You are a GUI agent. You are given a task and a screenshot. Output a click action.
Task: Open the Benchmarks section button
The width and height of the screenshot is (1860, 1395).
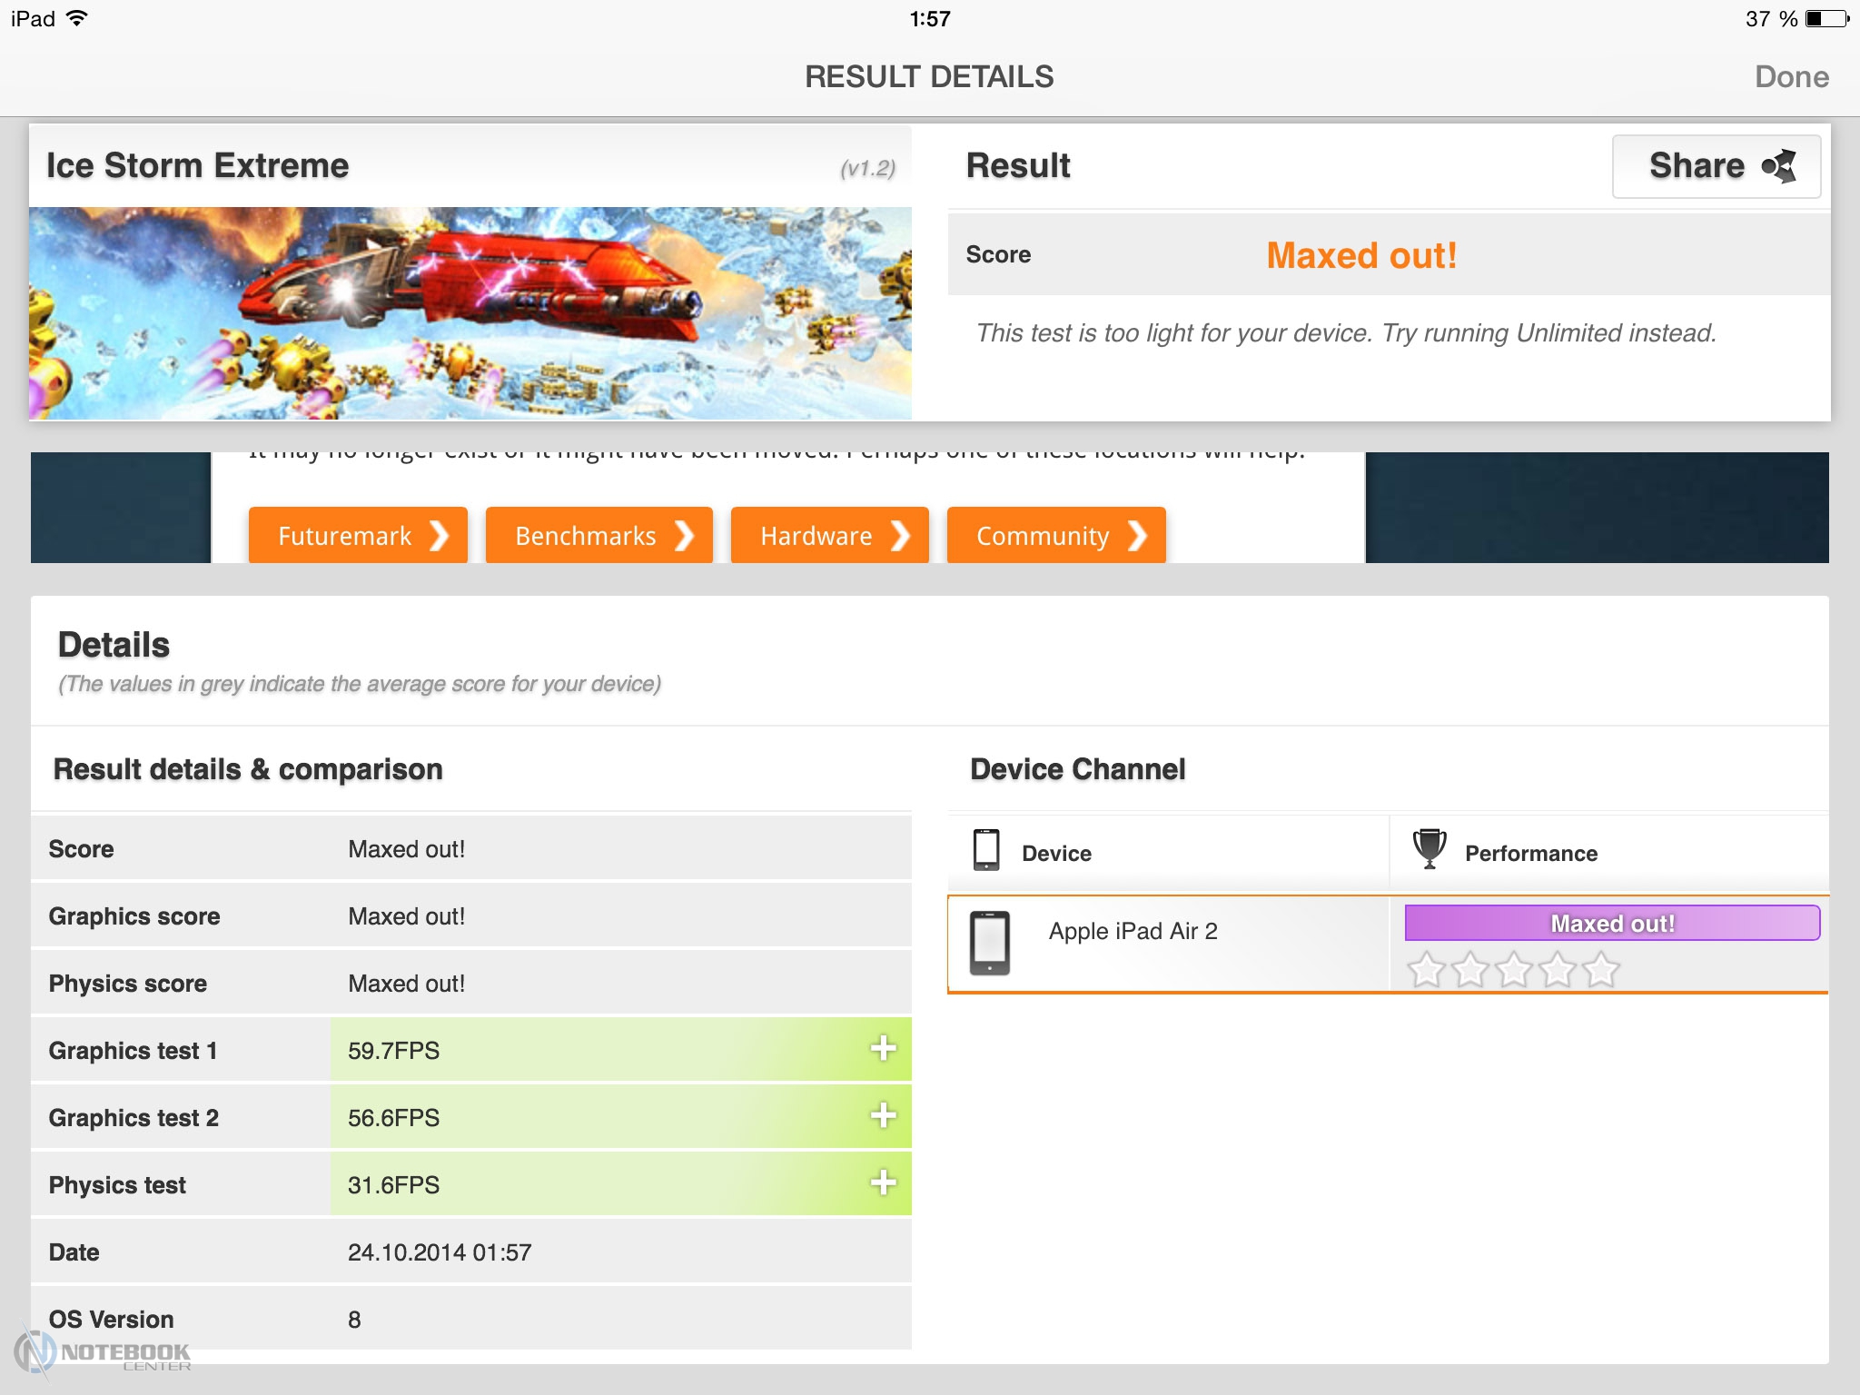599,536
